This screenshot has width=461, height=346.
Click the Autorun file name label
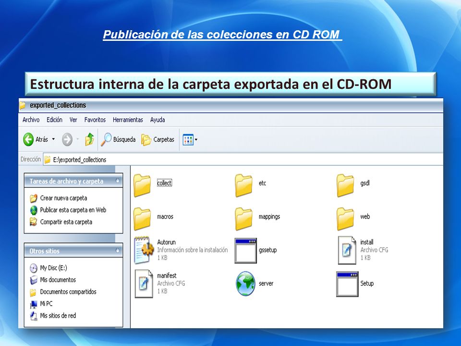tap(166, 242)
